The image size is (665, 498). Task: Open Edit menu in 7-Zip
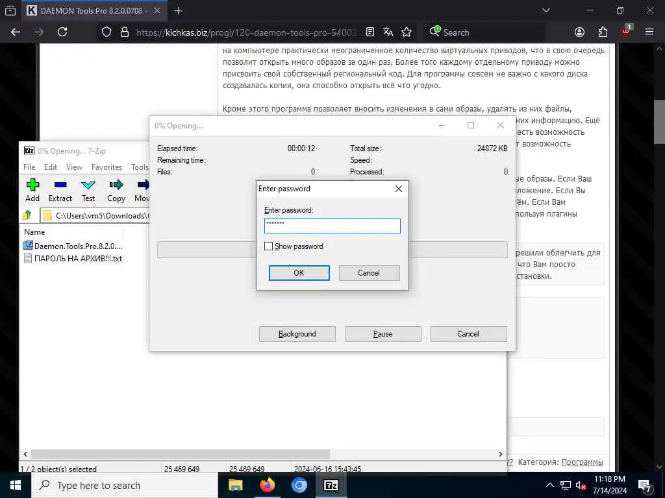pyautogui.click(x=51, y=167)
